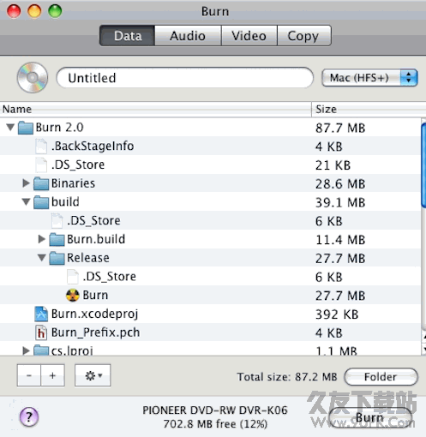Screen dimensions: 426x437
Task: Click the .BackStageInfo file icon
Action: (x=41, y=146)
